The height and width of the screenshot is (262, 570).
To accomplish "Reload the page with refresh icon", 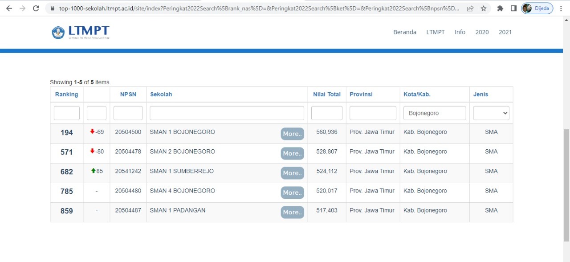I will tap(36, 8).
